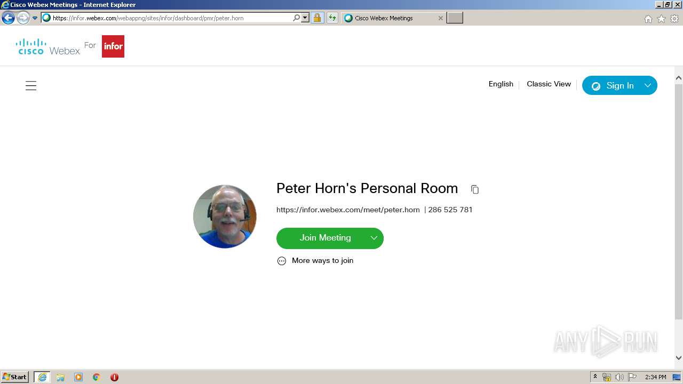683x384 pixels.
Task: Click the Internet Explorer title bar icon
Action: 5,5
